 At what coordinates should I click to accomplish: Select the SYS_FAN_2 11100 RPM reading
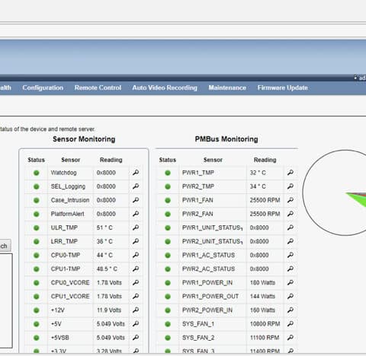pos(265,337)
